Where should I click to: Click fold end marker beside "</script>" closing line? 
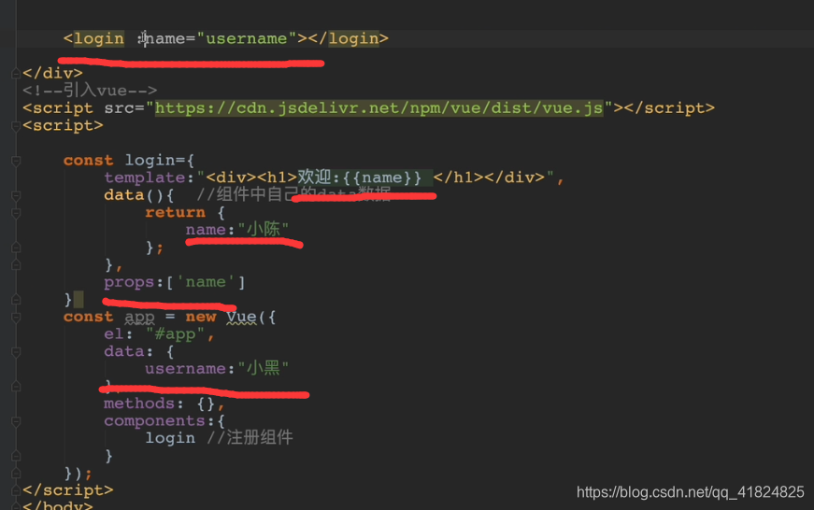click(x=16, y=490)
